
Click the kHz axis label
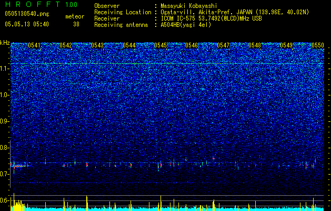5,43
